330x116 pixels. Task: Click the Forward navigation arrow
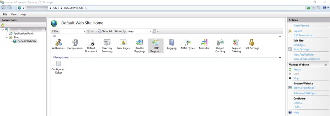(10, 8)
